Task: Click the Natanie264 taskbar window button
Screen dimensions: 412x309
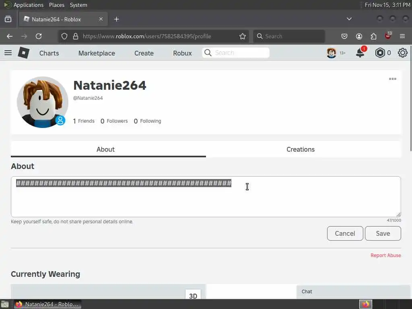Action: point(47,304)
